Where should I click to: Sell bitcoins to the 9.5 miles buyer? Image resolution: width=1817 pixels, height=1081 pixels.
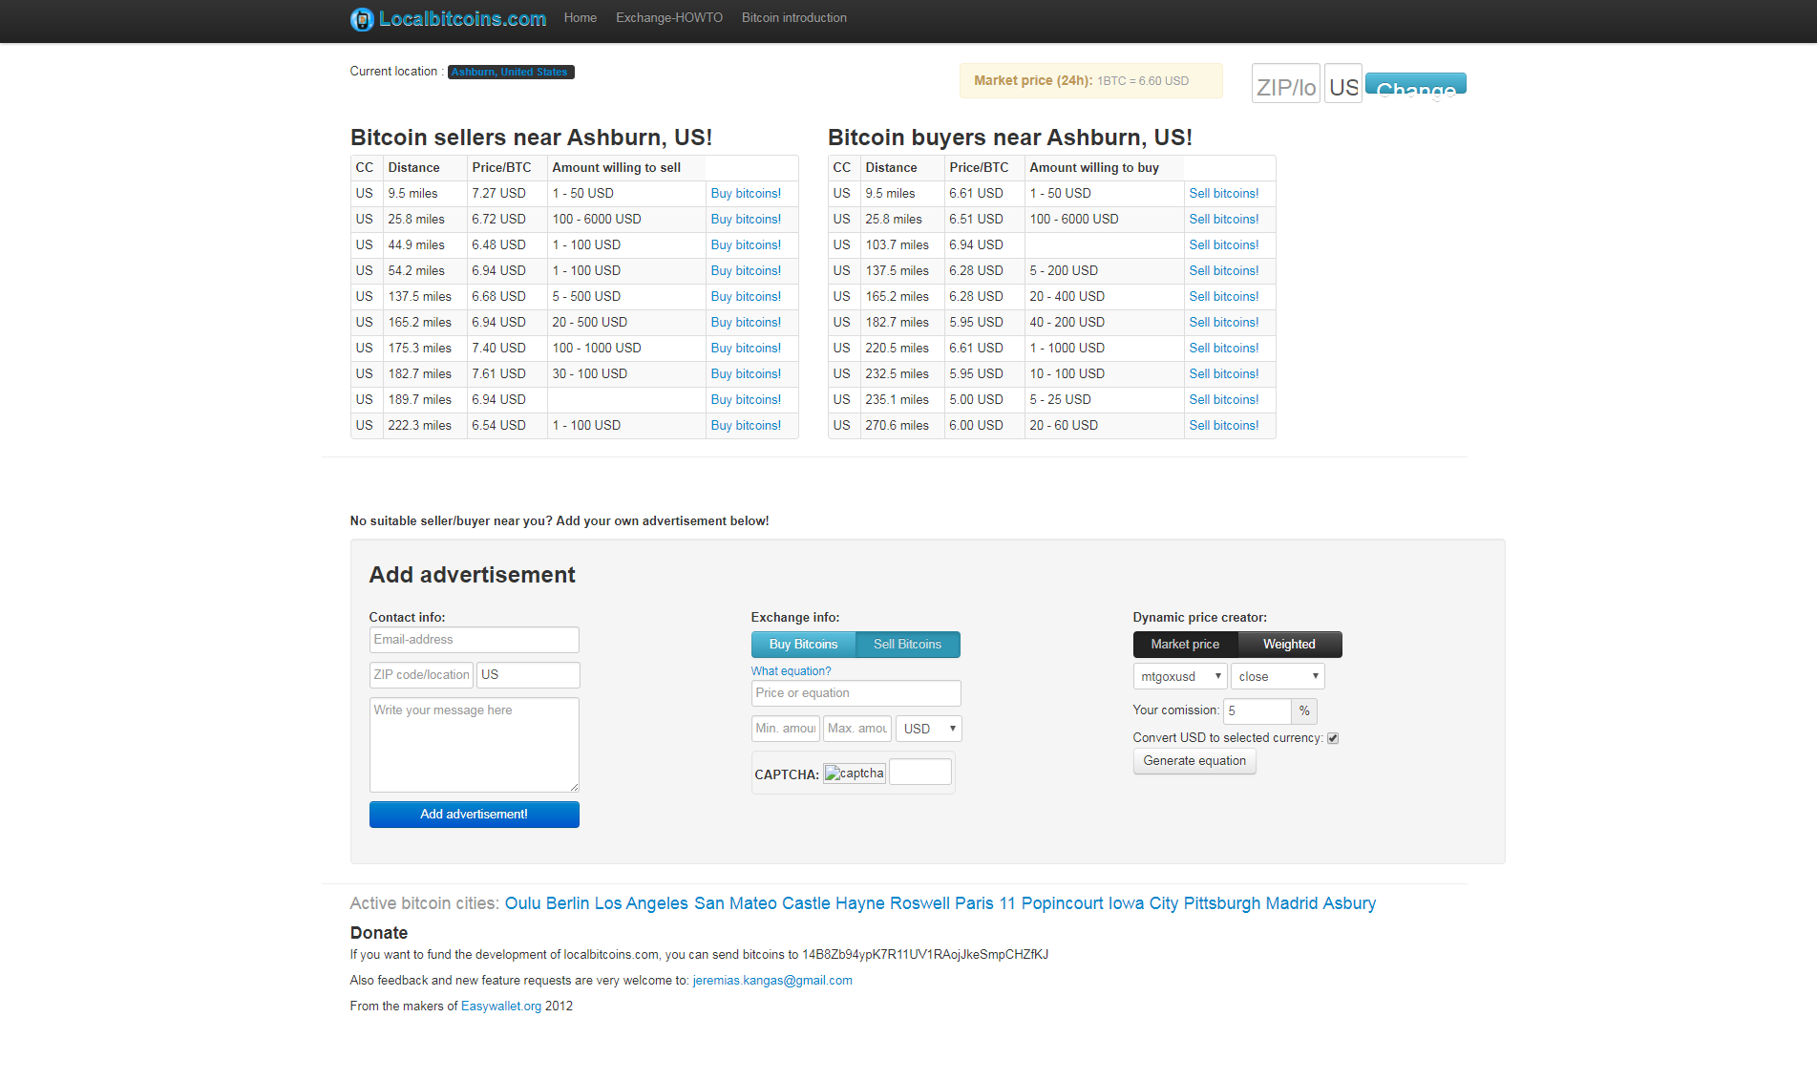pyautogui.click(x=1223, y=194)
